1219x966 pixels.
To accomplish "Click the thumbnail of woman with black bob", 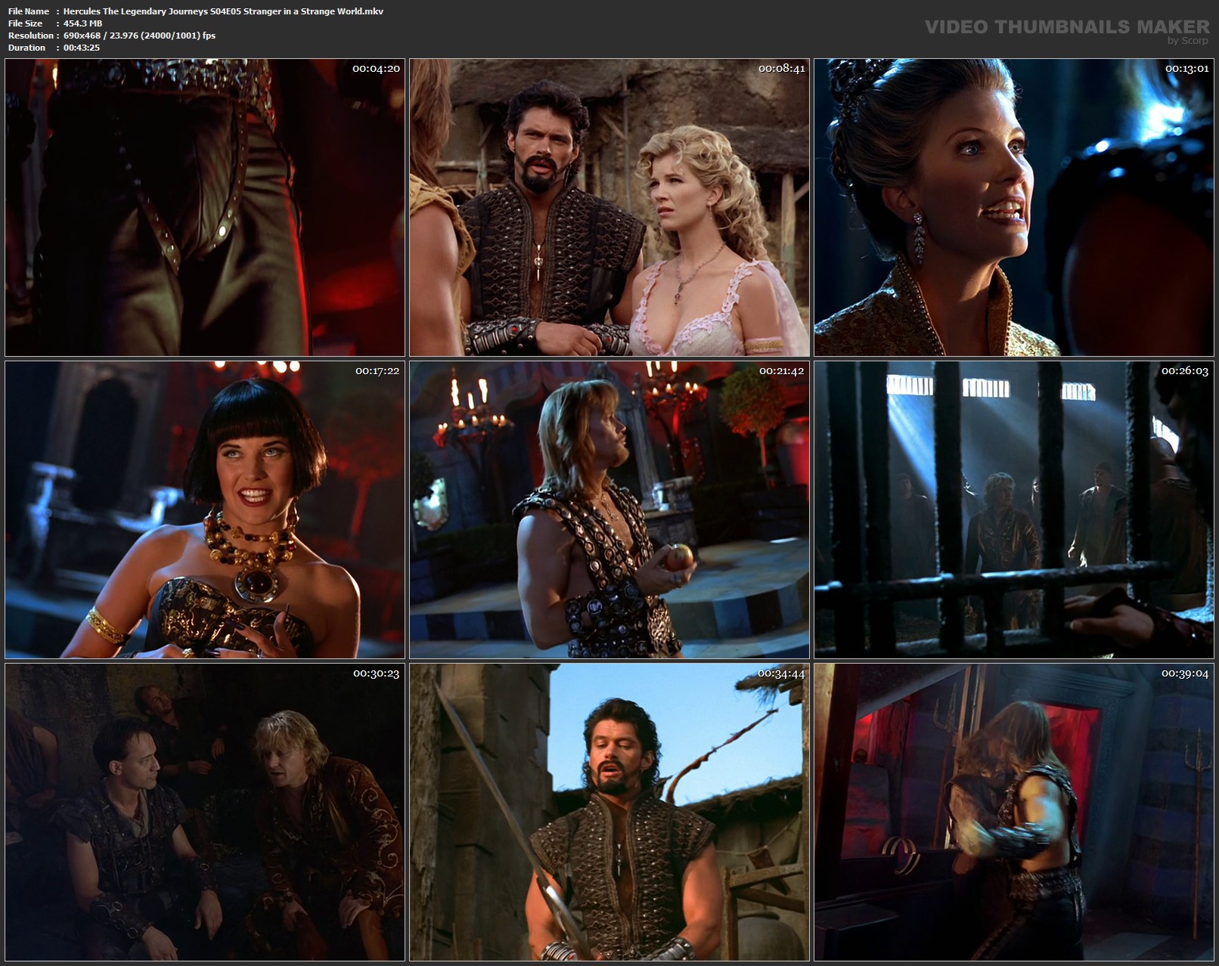I will (205, 509).
